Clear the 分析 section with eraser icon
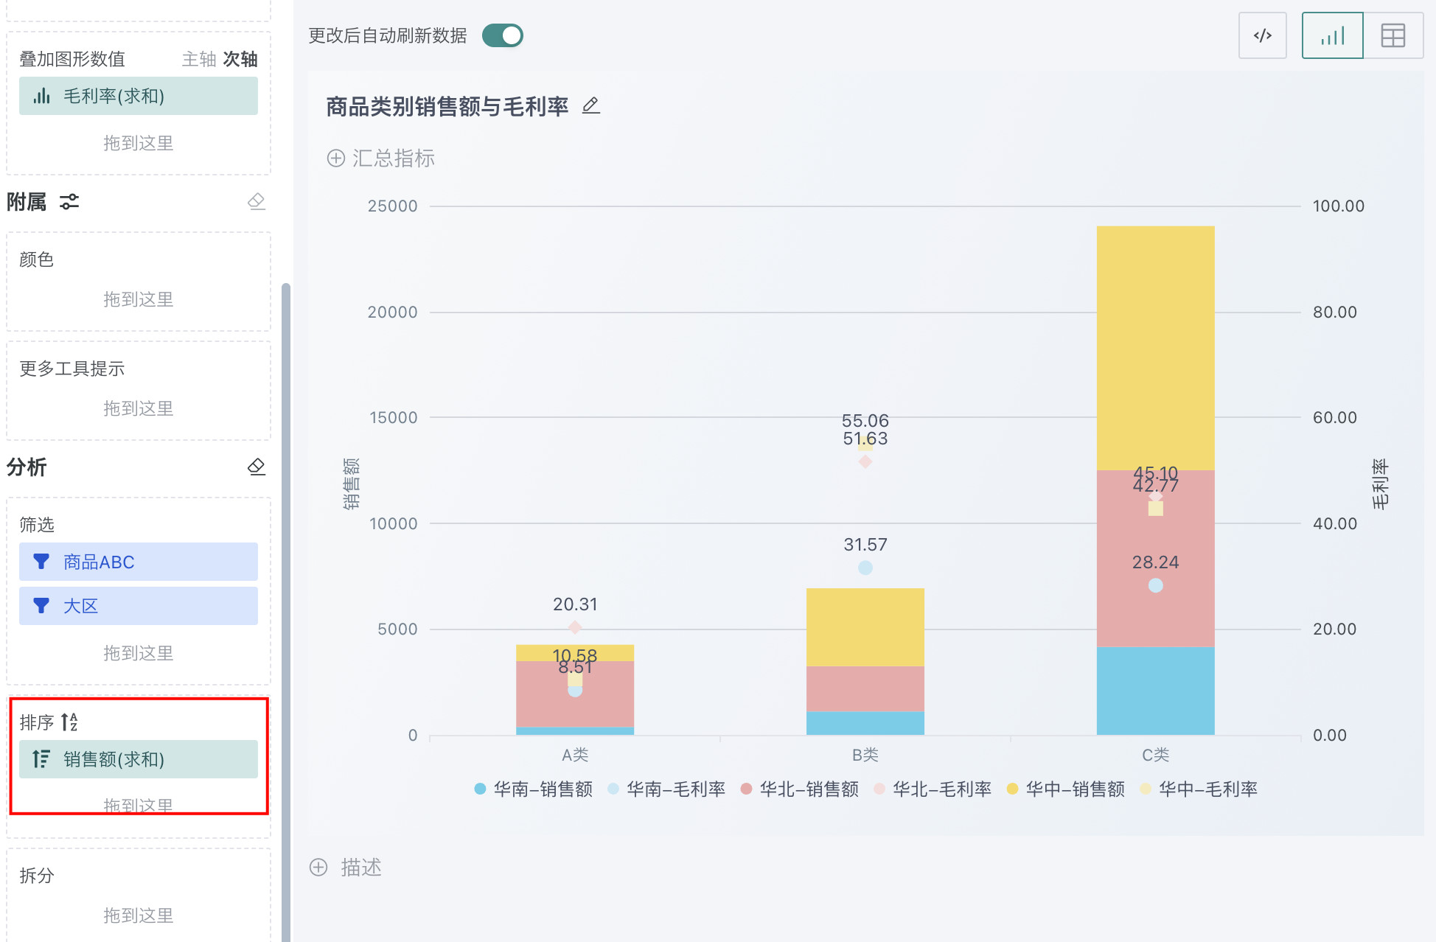The height and width of the screenshot is (942, 1436). point(256,467)
